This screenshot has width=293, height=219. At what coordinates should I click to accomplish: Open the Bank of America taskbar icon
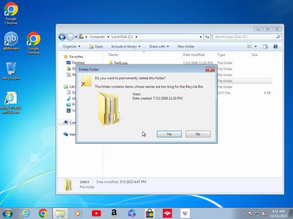click(167, 213)
